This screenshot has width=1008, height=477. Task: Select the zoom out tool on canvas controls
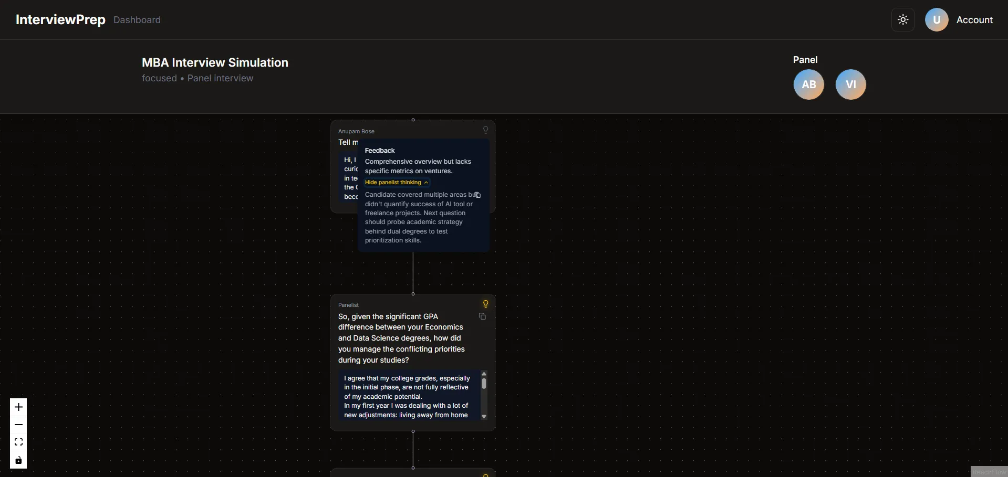click(18, 425)
